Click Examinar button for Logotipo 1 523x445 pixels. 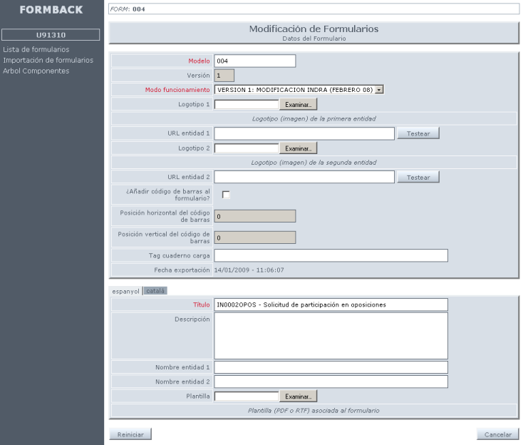(298, 105)
